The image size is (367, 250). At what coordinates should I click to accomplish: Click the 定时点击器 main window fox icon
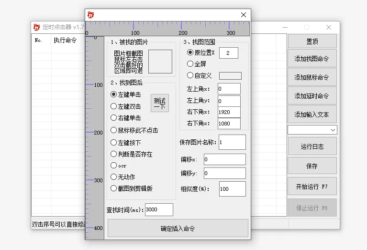36,27
